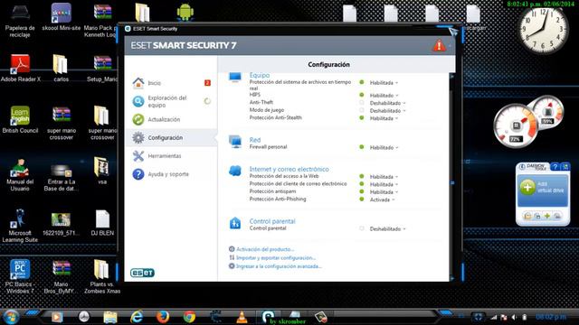Toggle HIPS green status dot
Screen dimensions: 579x325
coord(362,95)
